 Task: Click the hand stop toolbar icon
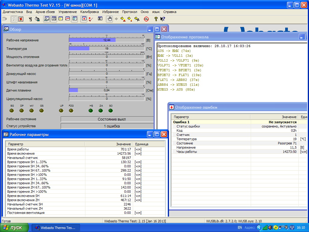point(110,19)
